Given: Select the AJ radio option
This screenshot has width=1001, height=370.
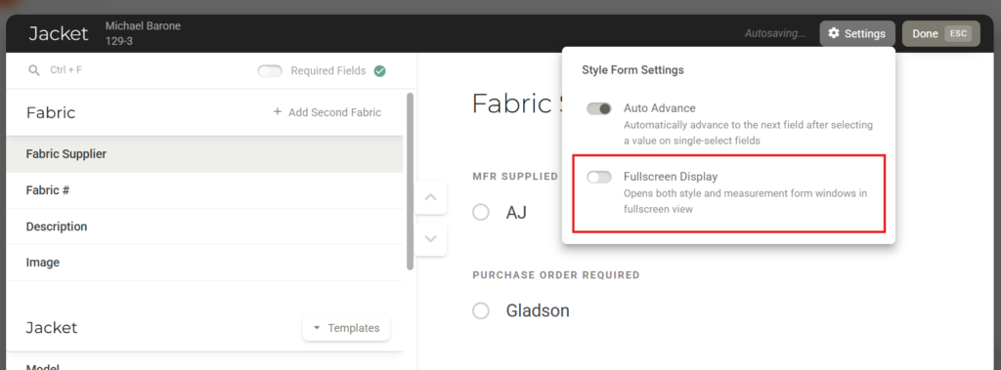Looking at the screenshot, I should coord(481,213).
